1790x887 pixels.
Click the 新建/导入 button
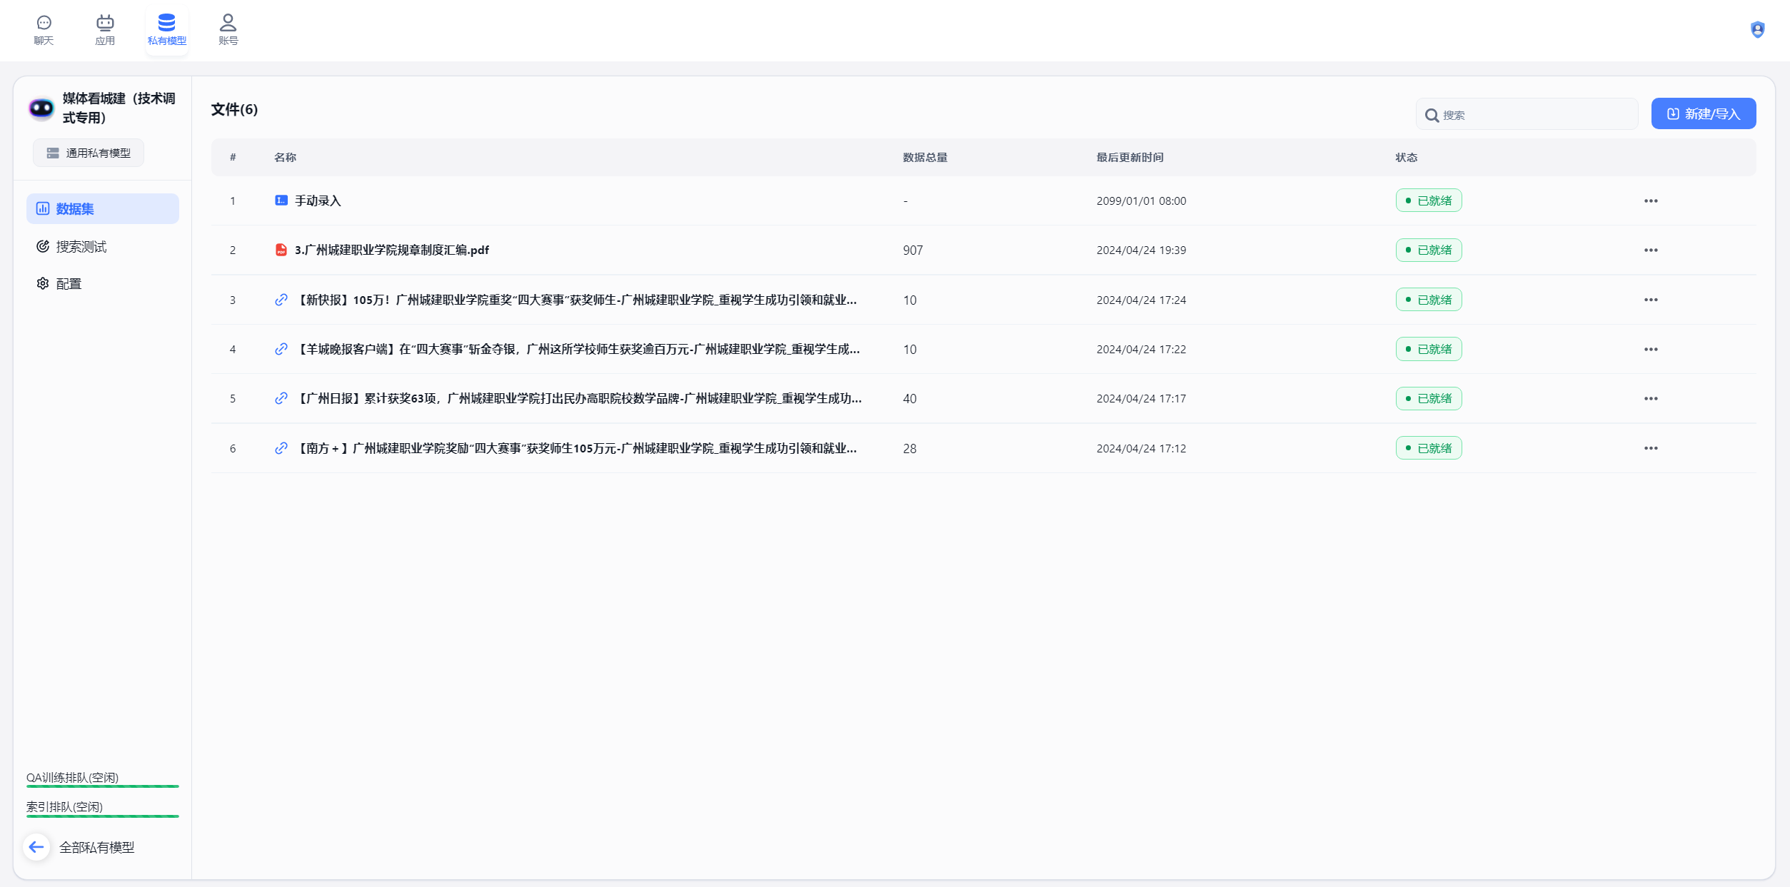(x=1703, y=113)
